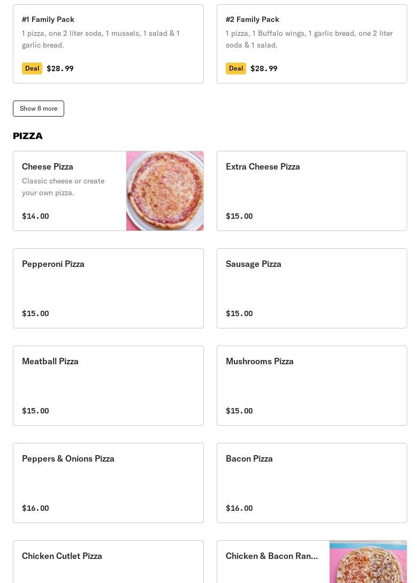Screen dimensions: 420x583
Task: Click the $14.00 Cheese Pizza price
Action: point(35,216)
